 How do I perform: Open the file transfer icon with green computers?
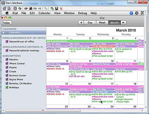[x=52, y=9]
